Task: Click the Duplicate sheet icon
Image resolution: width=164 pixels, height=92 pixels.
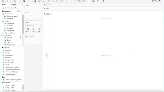Action: coord(39,1)
